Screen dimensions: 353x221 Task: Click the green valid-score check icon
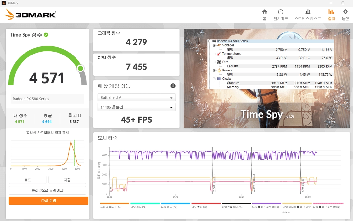click(x=46, y=35)
